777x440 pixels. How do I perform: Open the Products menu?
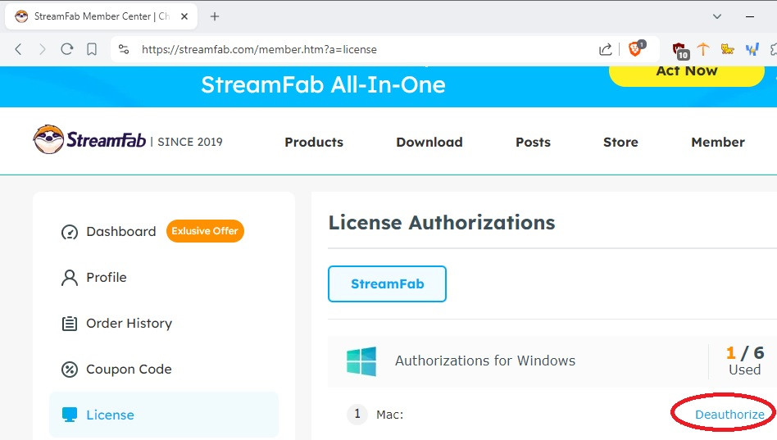tap(314, 143)
